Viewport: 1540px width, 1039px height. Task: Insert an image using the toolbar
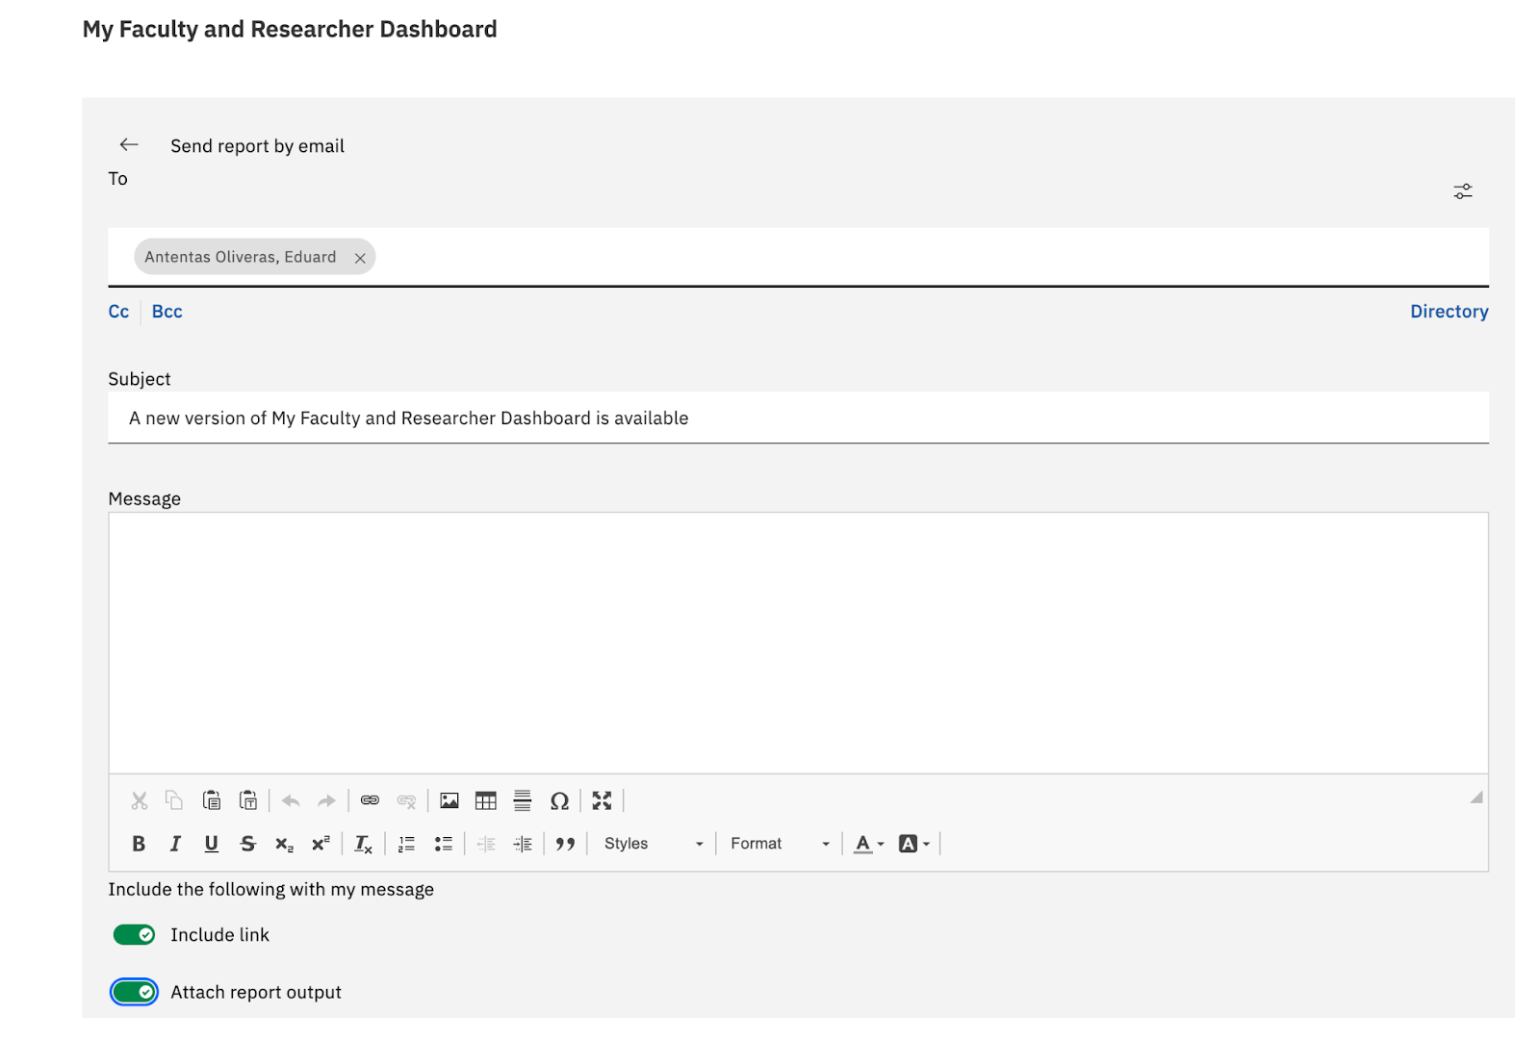click(x=449, y=800)
